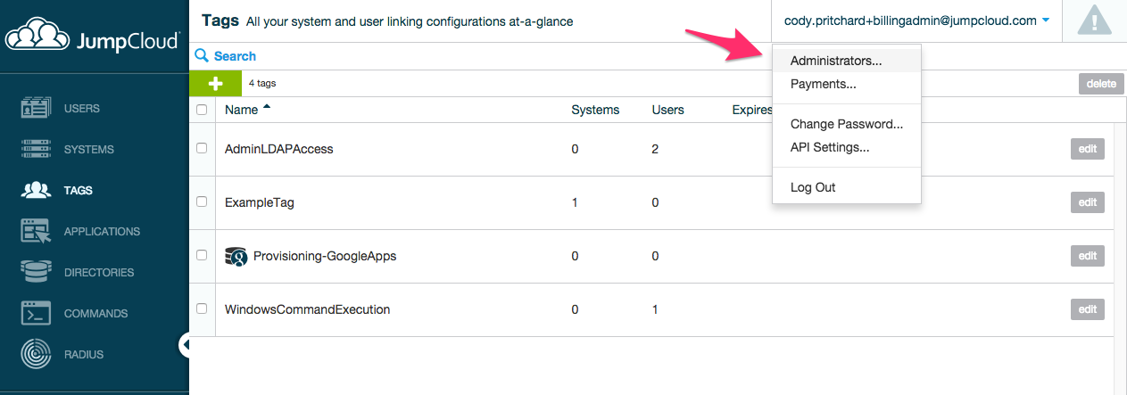The image size is (1127, 395).
Task: Choose Change Password... menu item
Action: point(846,125)
